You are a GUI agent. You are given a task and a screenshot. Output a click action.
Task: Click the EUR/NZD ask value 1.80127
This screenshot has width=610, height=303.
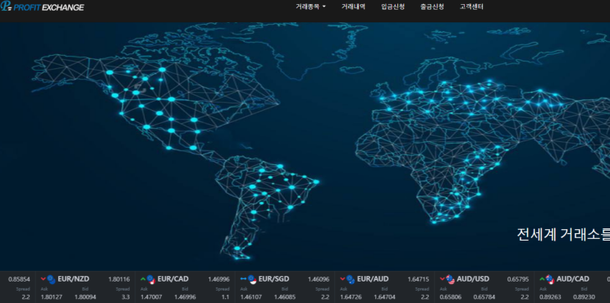click(52, 297)
